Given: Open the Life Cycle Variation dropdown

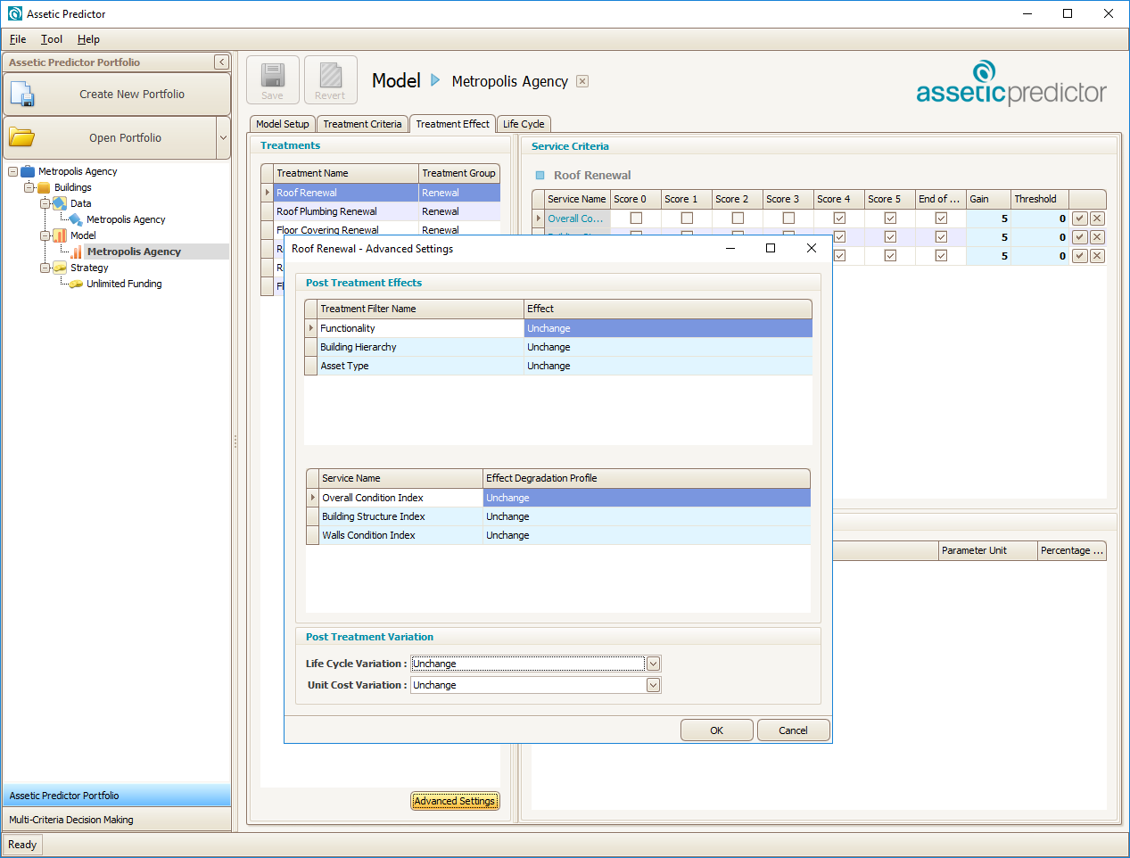Looking at the screenshot, I should (654, 664).
